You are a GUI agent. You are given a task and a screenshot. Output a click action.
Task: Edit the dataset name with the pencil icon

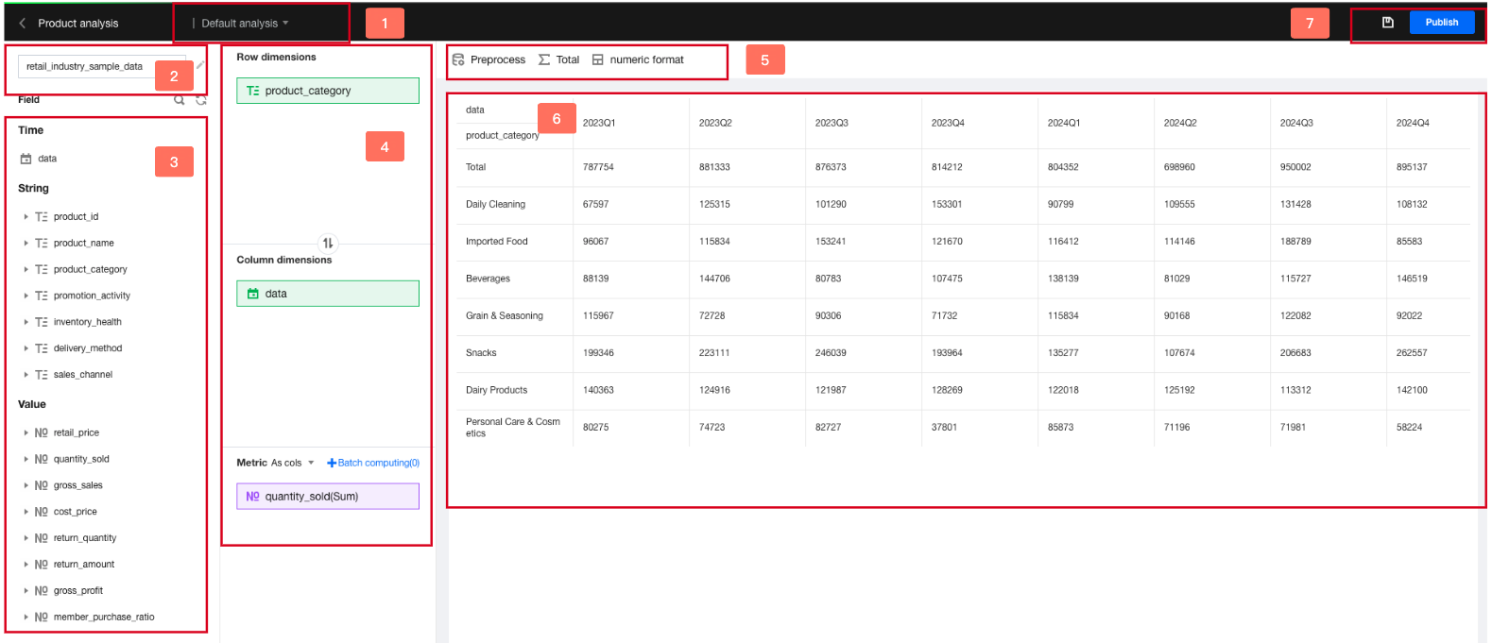tap(200, 65)
